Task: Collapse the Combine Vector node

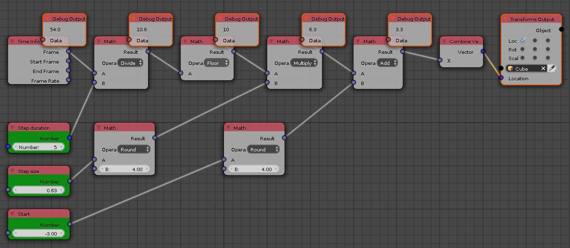Action: (x=444, y=41)
